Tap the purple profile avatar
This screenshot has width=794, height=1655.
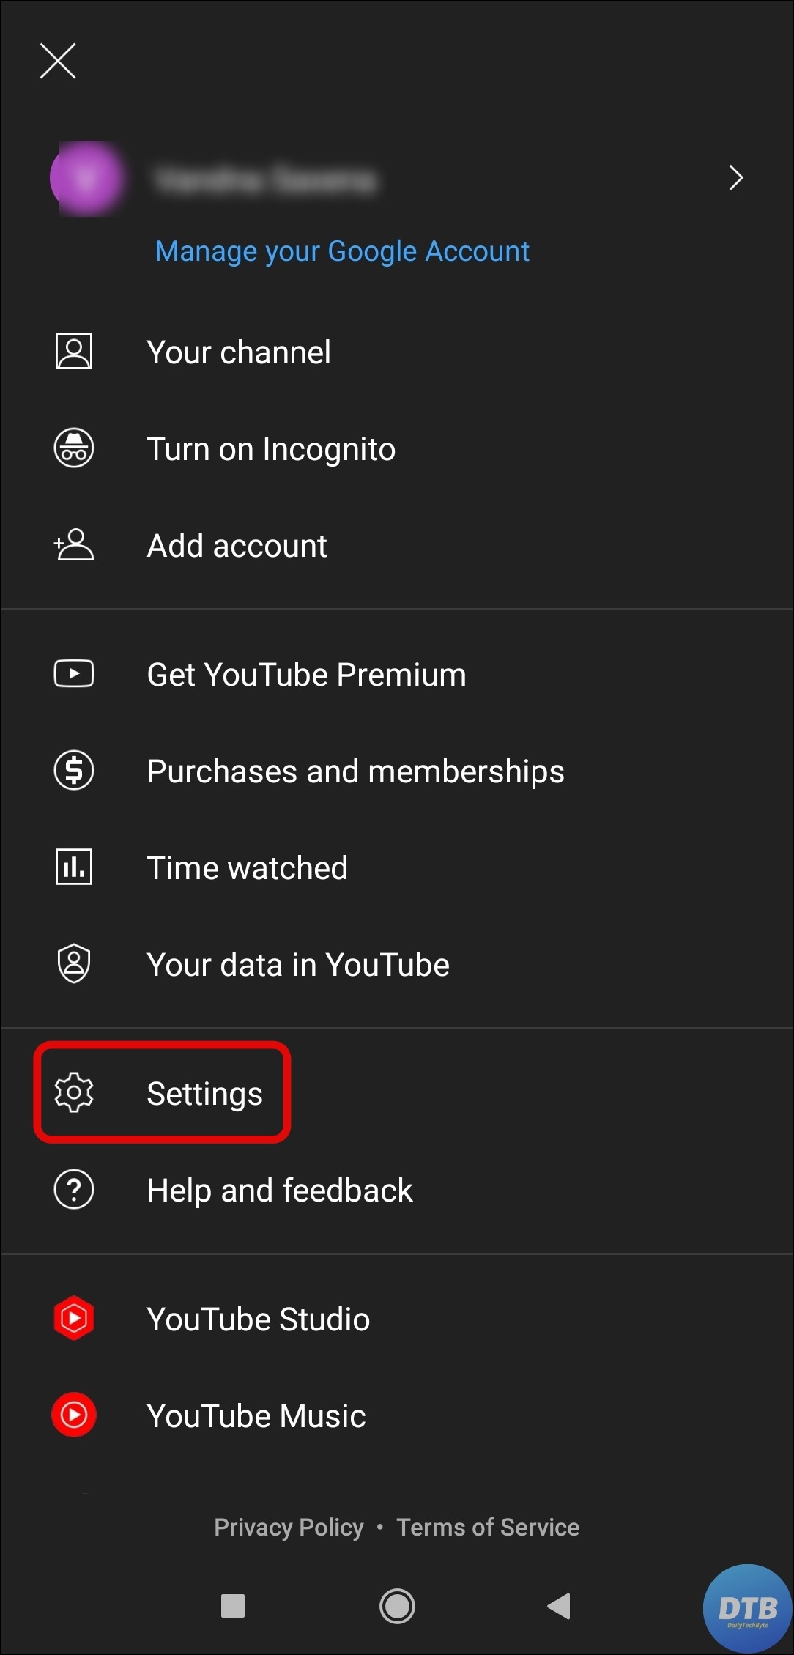click(87, 178)
